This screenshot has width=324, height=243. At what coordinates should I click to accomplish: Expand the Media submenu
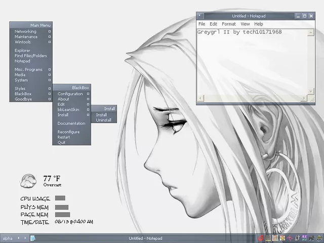49,74
